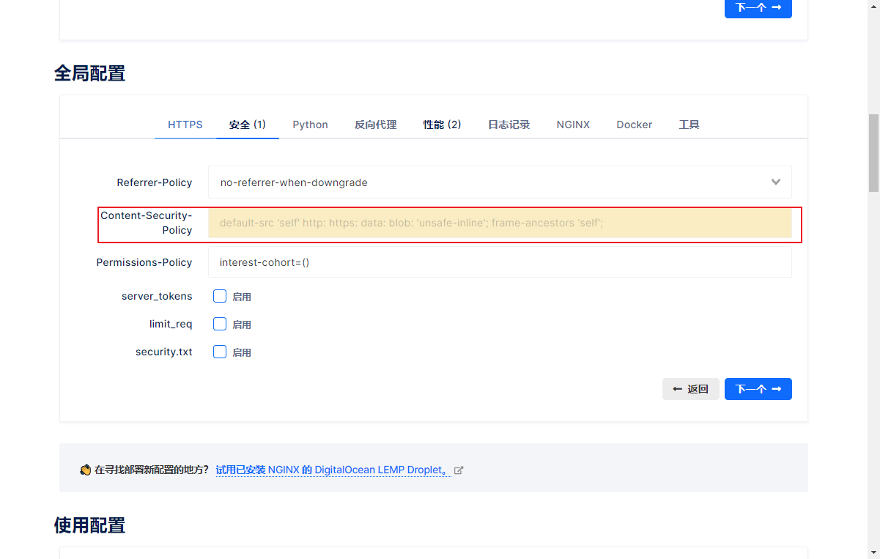Click the bottom 下一个 next button
Screen dimensions: 880x559
click(x=758, y=389)
